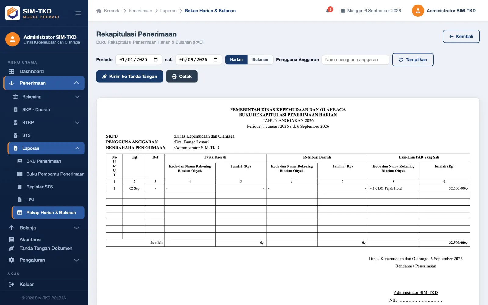Click the sidebar user avatar icon
The image size is (488, 305).
click(x=13, y=39)
